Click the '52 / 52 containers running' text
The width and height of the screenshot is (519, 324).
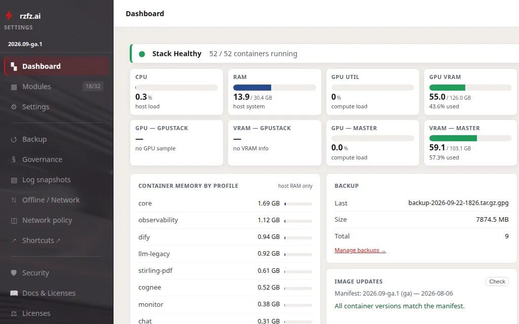253,54
